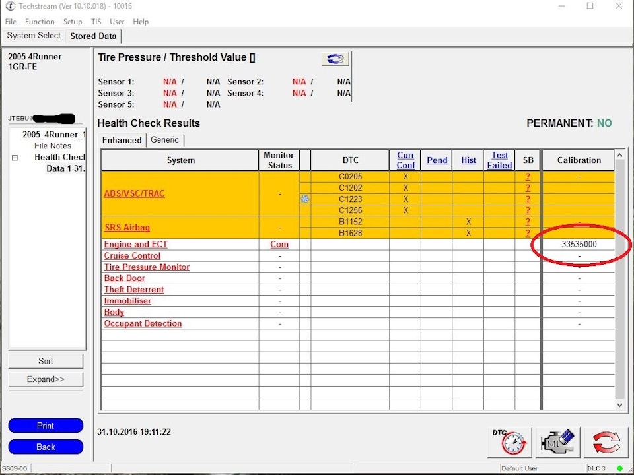Open service bulletin for C1256

[x=528, y=210]
